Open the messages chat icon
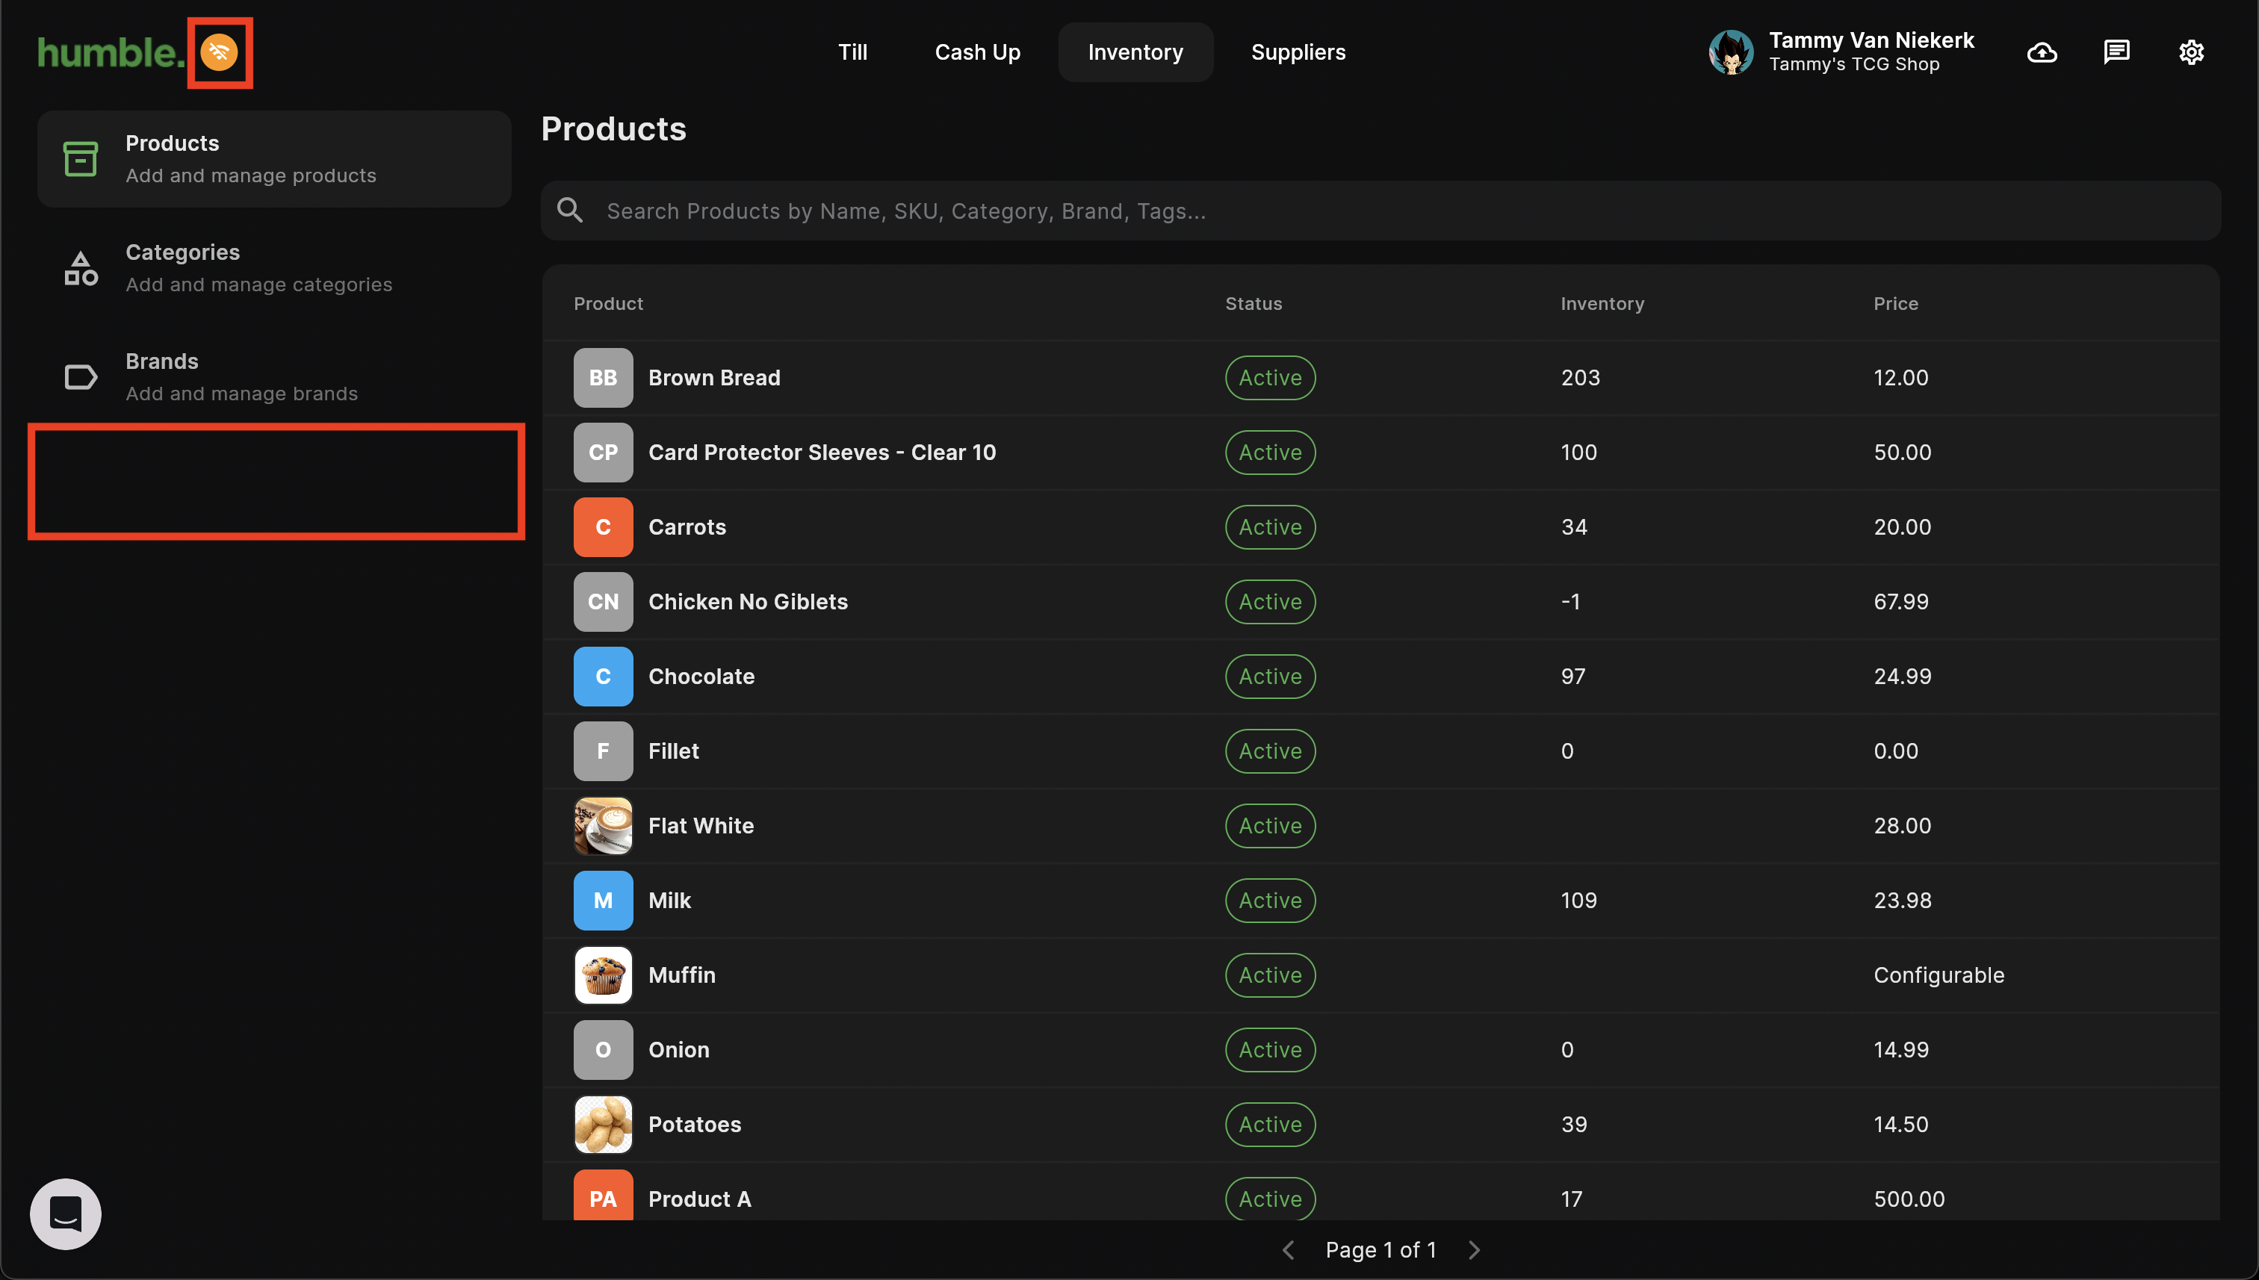2259x1280 pixels. click(2116, 52)
